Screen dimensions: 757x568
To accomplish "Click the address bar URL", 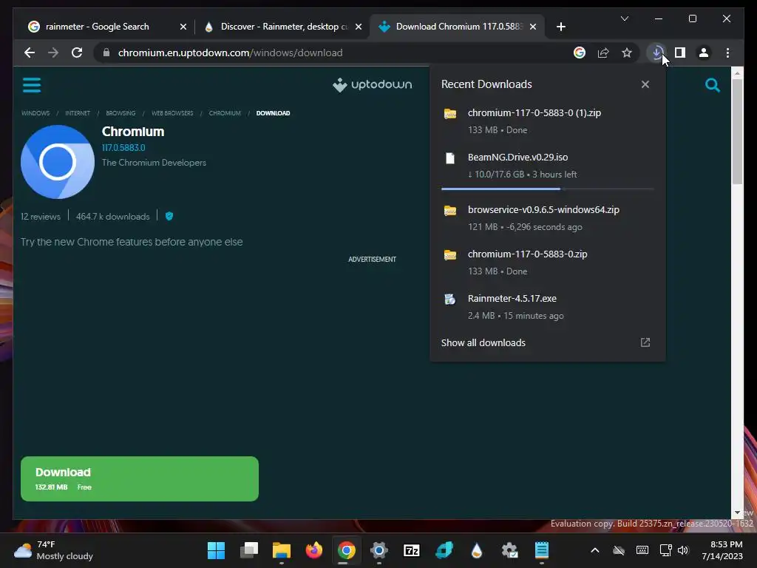I will [x=231, y=53].
